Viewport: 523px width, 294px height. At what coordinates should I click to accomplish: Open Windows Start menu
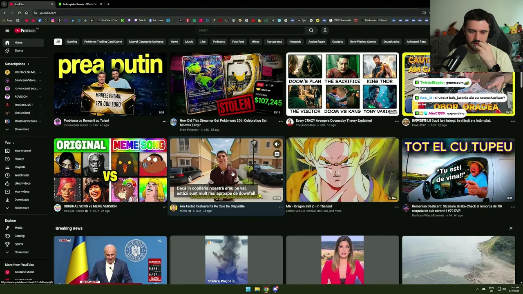click(248, 289)
